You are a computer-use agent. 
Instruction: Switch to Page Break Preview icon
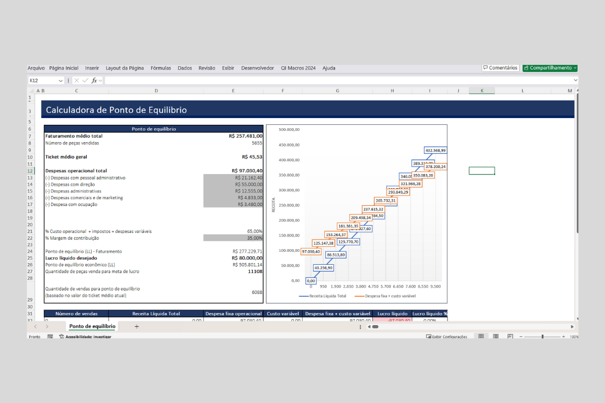tap(510, 336)
